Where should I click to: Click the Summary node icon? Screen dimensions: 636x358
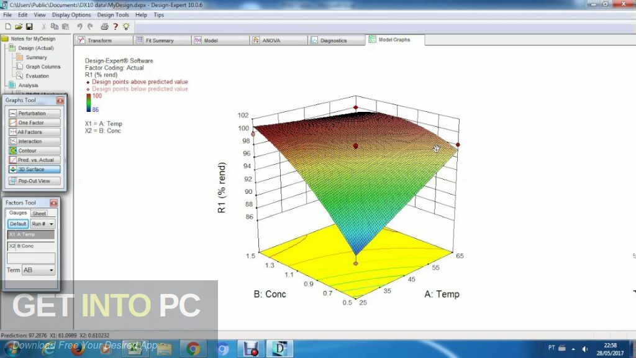[19, 57]
